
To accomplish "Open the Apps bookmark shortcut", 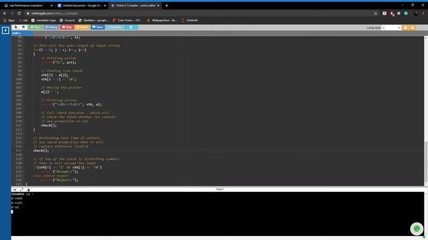I will pos(9,20).
